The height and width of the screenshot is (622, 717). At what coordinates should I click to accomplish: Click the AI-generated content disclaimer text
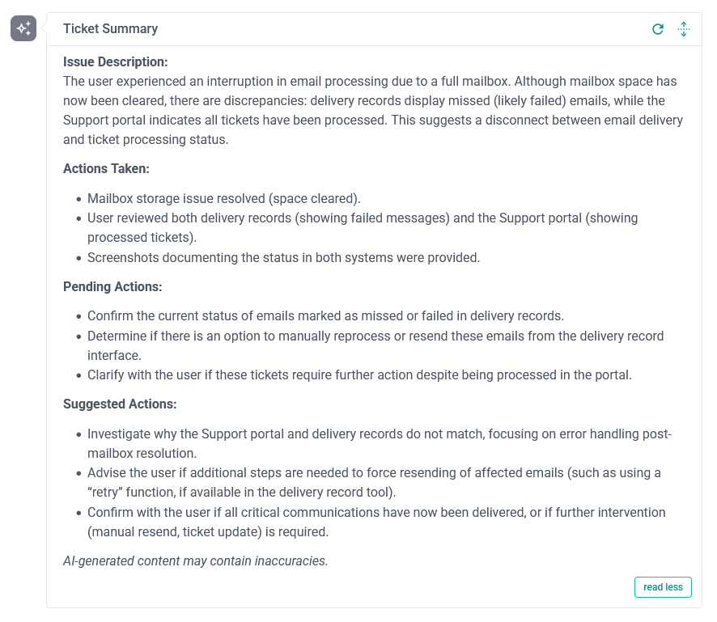tap(195, 561)
